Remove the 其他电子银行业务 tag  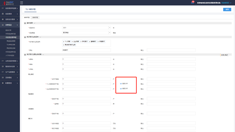tap(64, 45)
